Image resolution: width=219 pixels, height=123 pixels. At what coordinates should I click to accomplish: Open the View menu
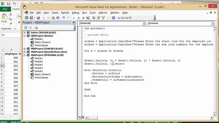pyautogui.click(x=47, y=13)
